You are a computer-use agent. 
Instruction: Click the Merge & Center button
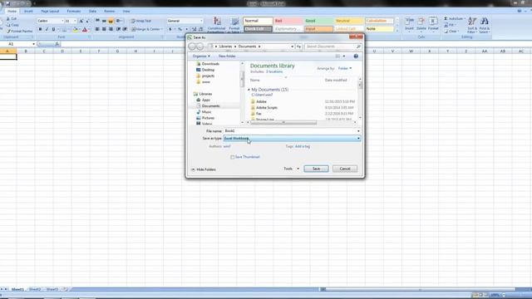click(x=146, y=30)
